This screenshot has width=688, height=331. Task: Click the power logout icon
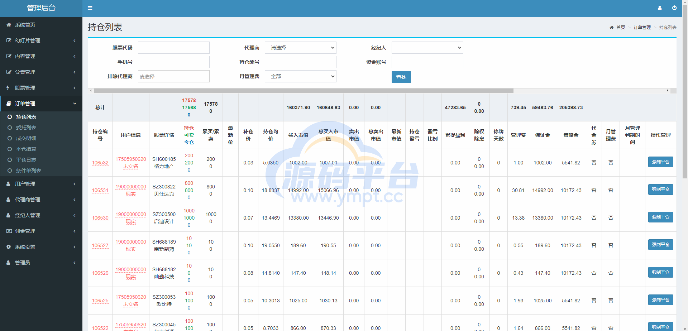[674, 8]
